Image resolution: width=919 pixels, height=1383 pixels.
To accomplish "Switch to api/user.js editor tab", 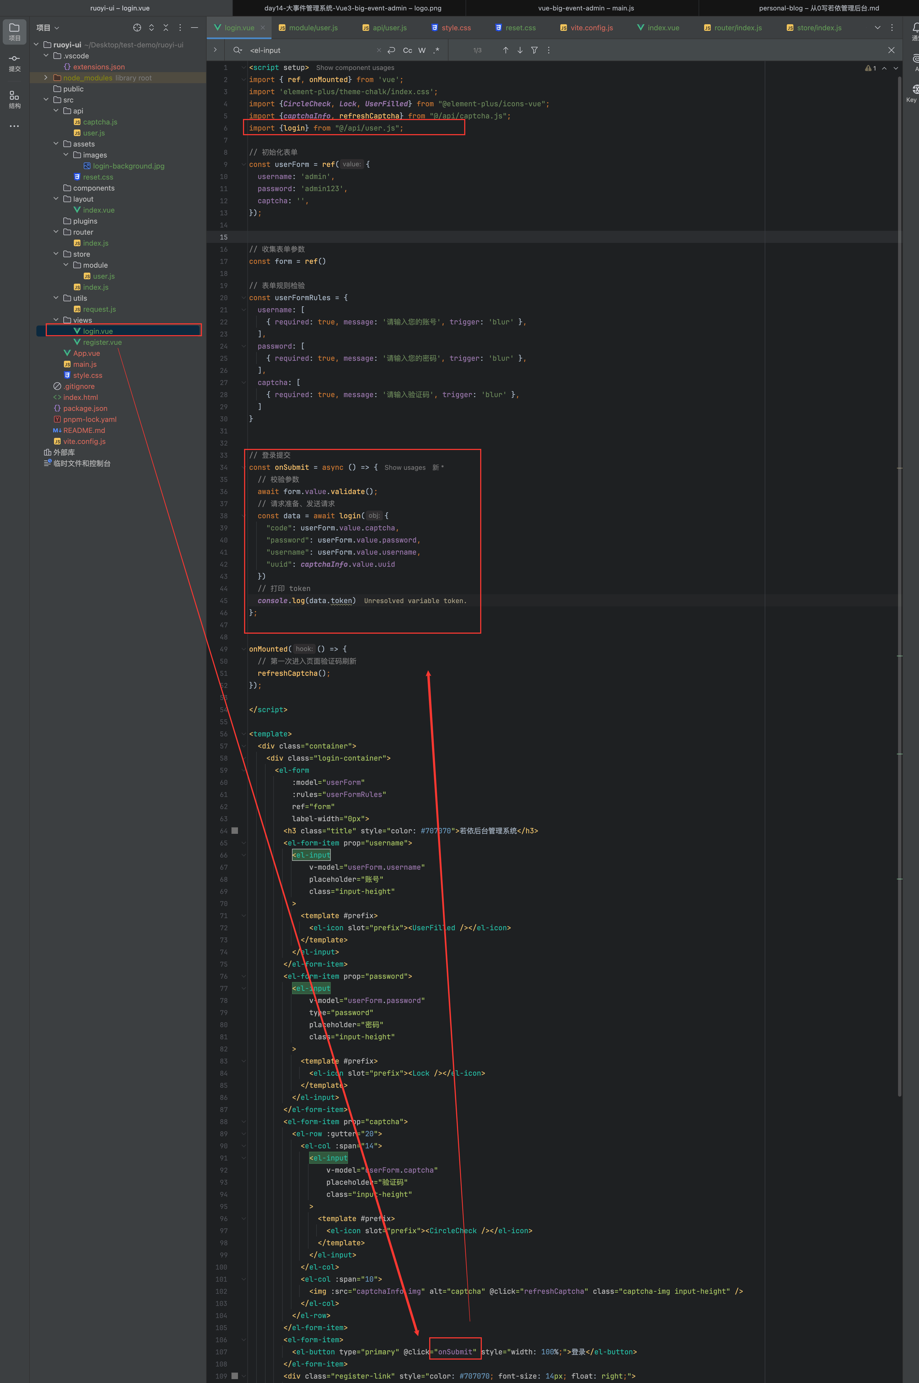I will [385, 28].
